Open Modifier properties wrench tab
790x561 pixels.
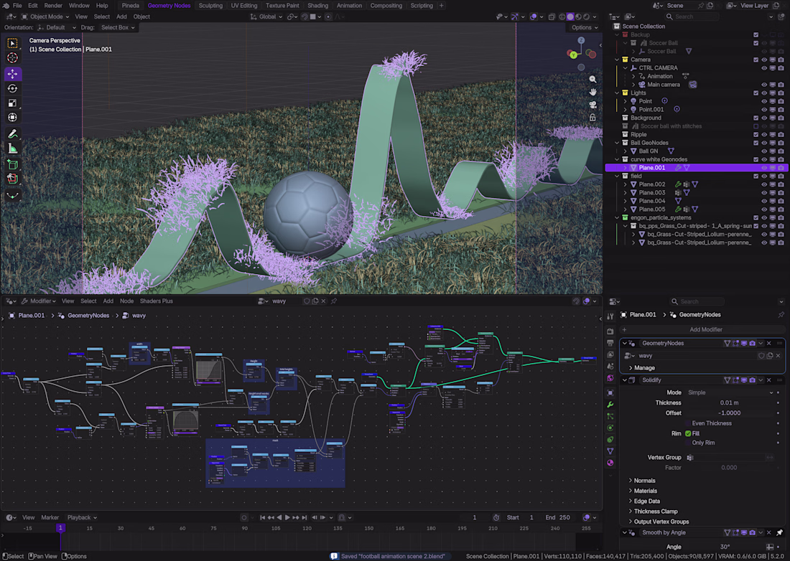coord(610,405)
